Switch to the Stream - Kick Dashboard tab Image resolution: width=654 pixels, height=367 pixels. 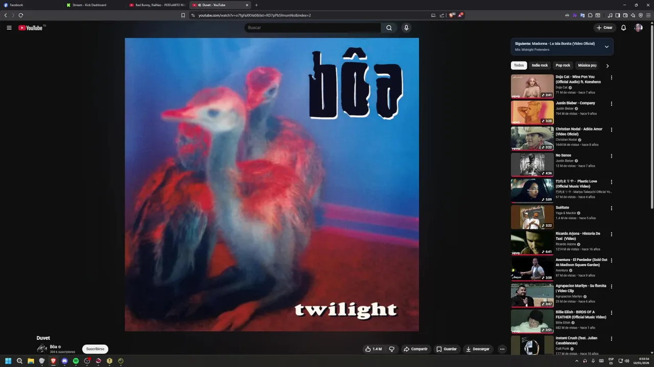(95, 5)
